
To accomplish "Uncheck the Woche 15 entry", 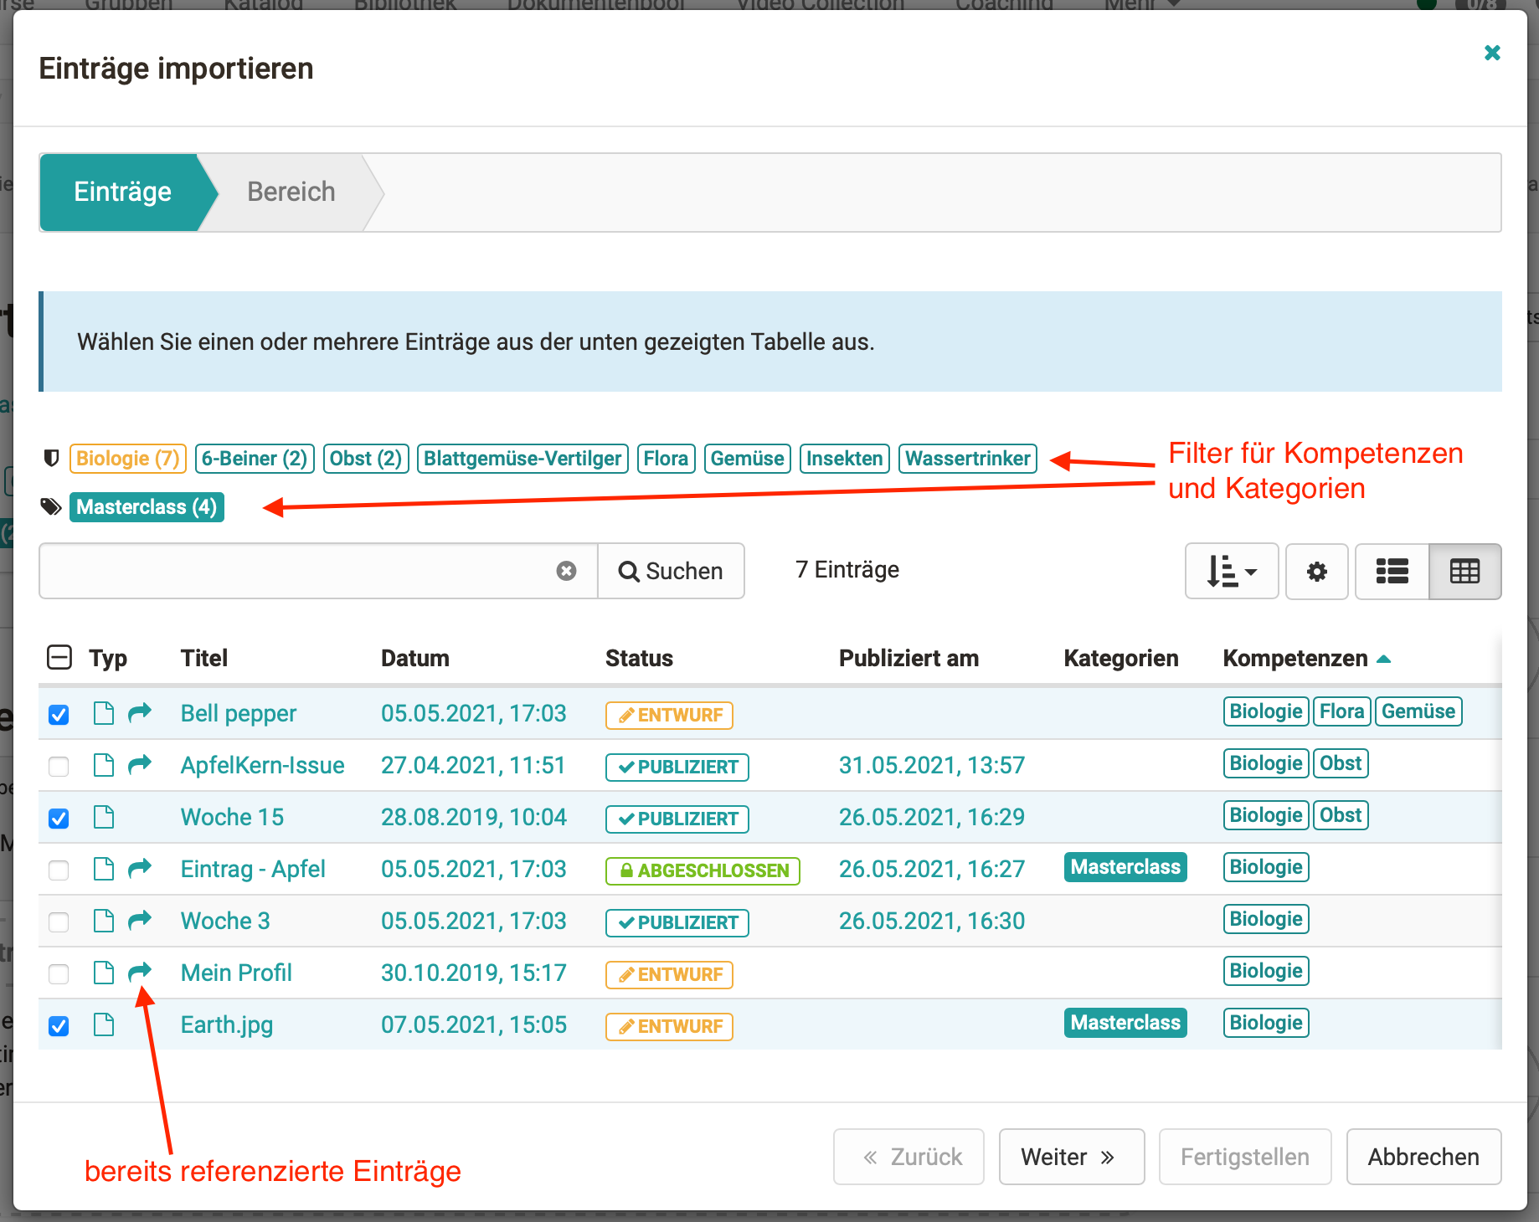I will click(x=59, y=819).
